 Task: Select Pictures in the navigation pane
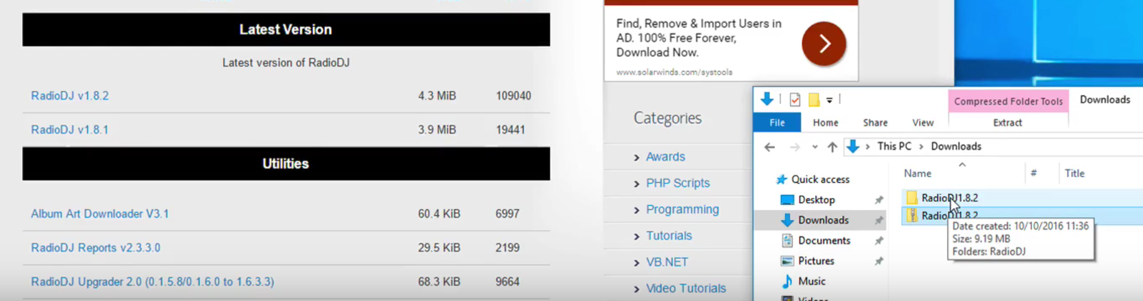click(x=816, y=261)
